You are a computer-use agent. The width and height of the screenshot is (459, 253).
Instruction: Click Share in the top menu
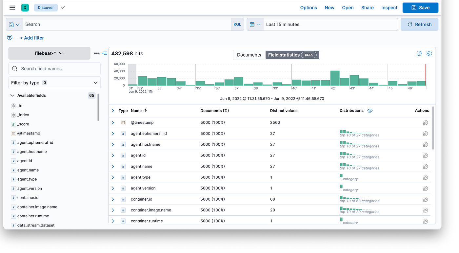367,8
